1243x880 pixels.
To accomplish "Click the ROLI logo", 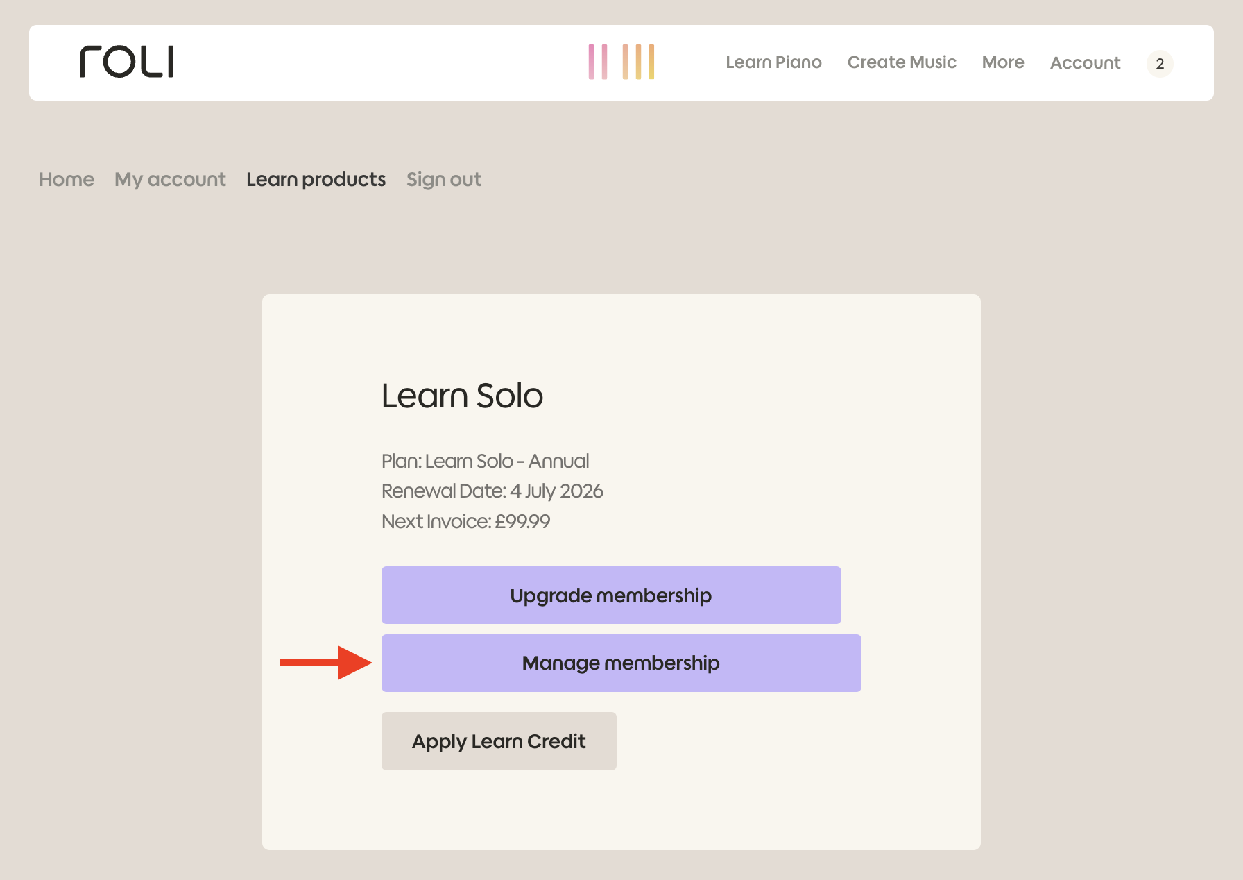I will [x=126, y=62].
